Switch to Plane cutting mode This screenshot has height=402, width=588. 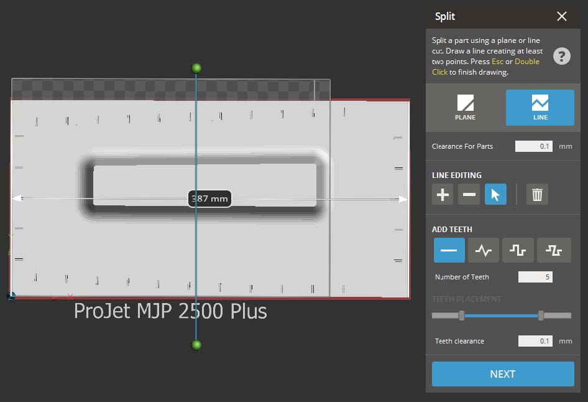[x=465, y=107]
